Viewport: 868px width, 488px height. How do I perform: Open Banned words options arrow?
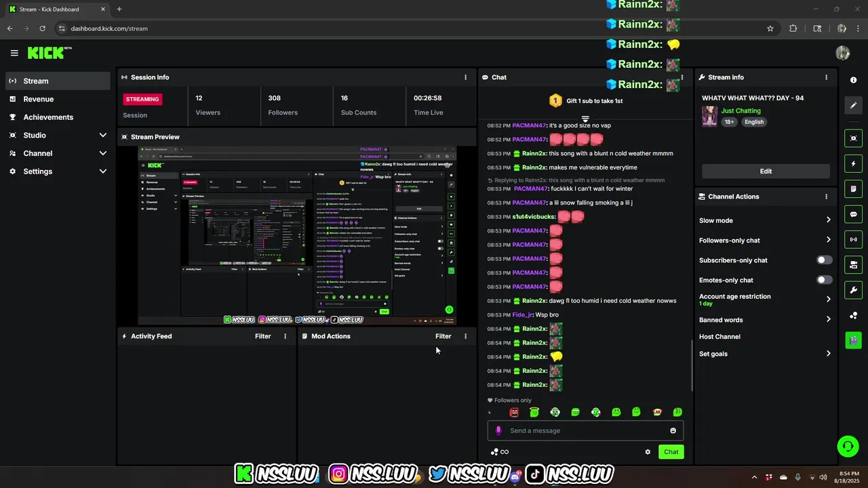tap(828, 319)
